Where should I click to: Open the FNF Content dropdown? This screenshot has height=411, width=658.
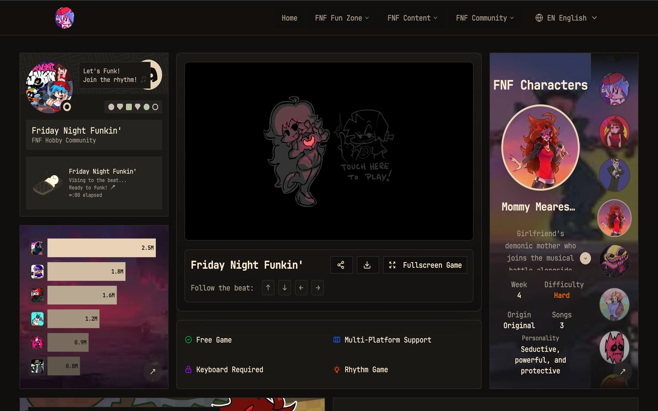click(412, 17)
